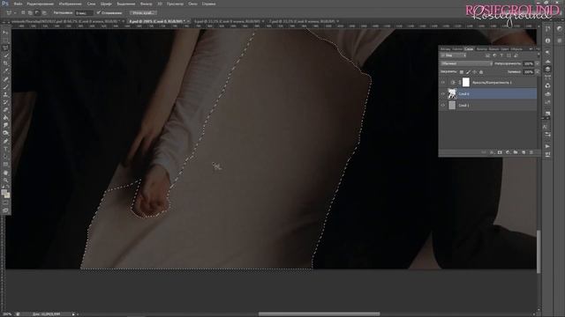Create a new adjustment layer icon
Screen dimensions: 565x317
(x=508, y=152)
